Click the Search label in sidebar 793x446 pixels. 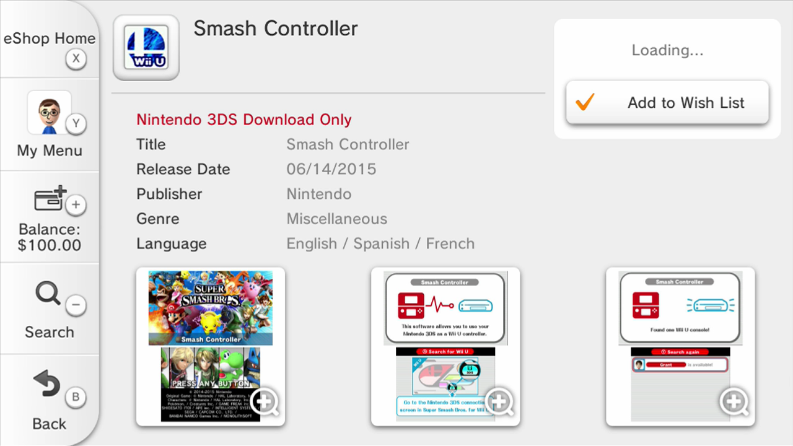50,332
